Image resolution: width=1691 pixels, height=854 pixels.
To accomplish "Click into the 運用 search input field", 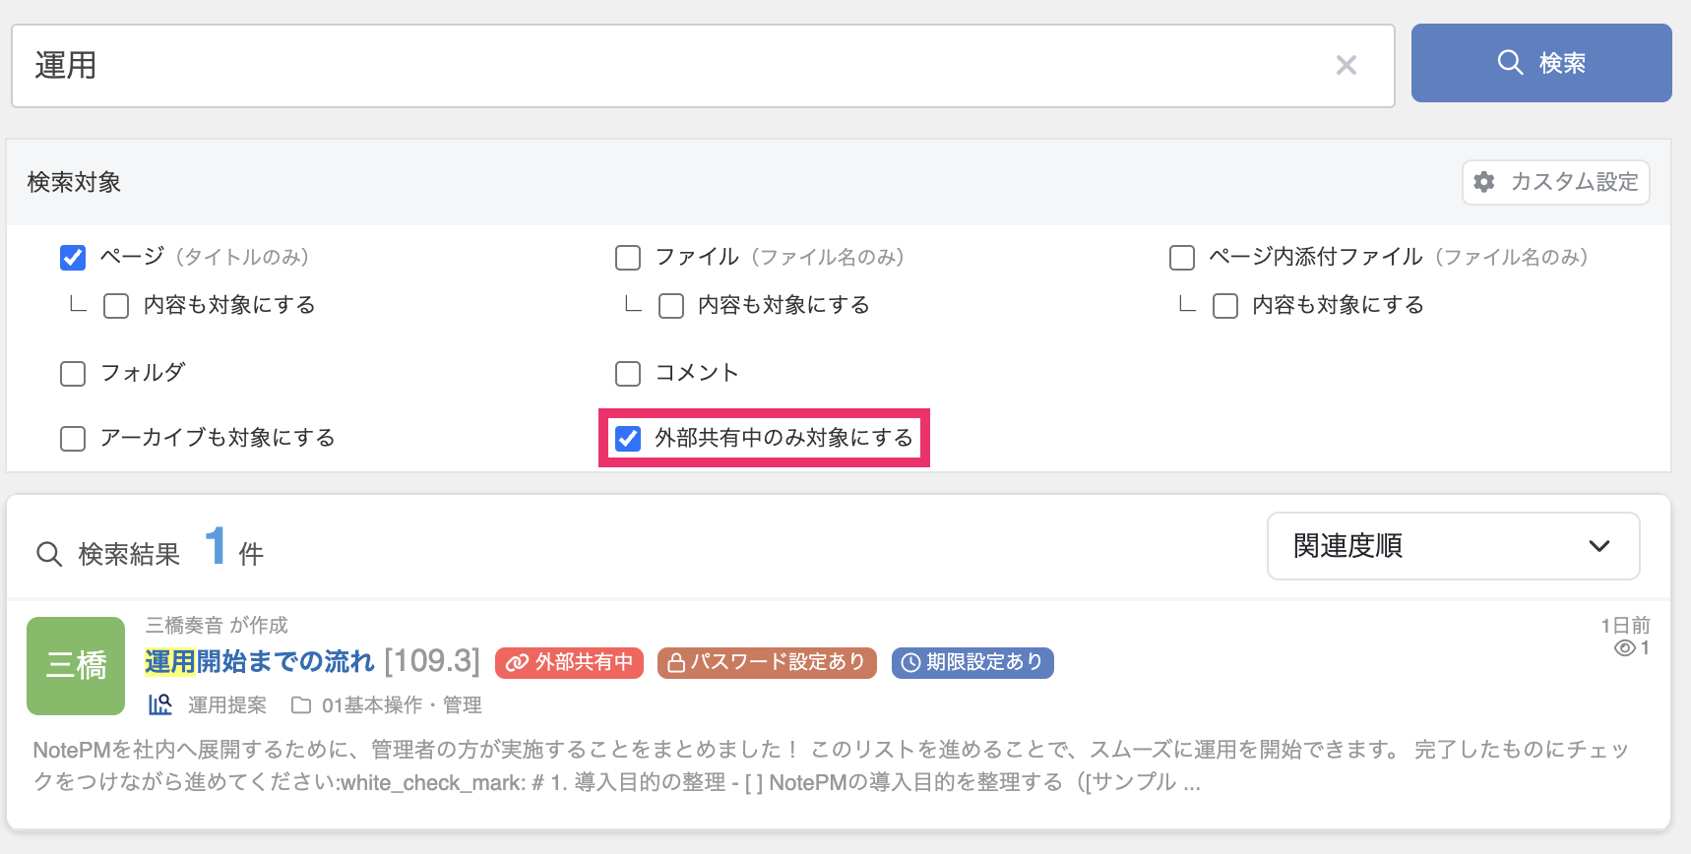I will [x=669, y=66].
